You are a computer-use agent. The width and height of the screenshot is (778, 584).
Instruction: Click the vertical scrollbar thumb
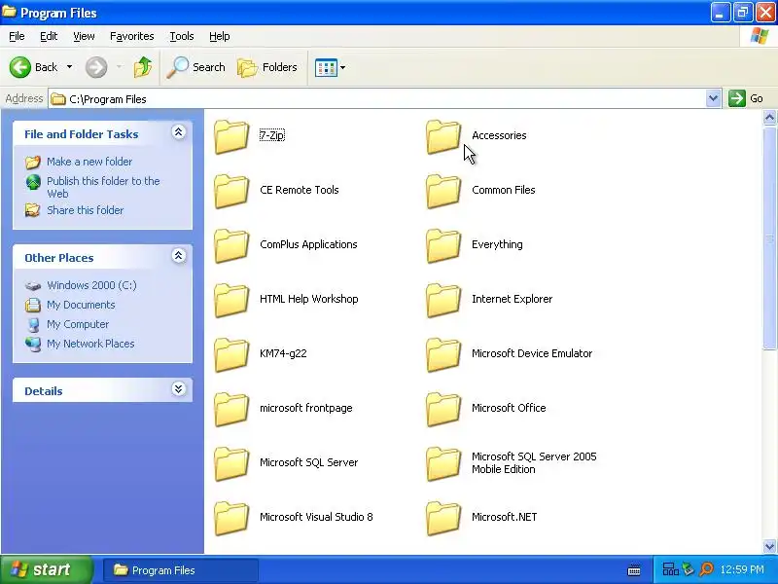769,238
